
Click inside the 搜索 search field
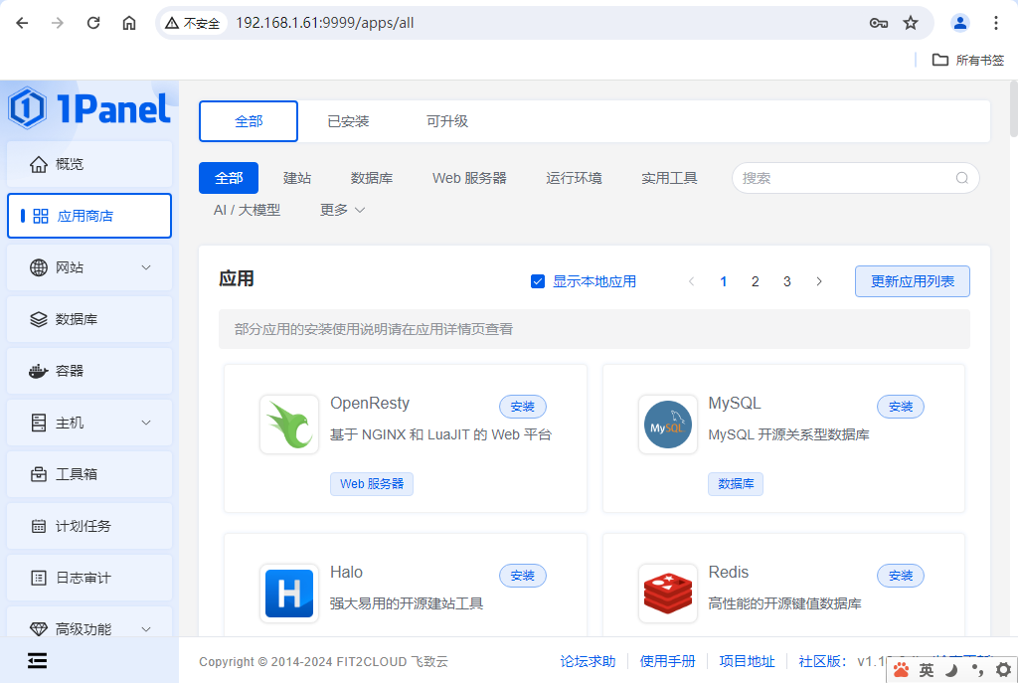tap(845, 178)
